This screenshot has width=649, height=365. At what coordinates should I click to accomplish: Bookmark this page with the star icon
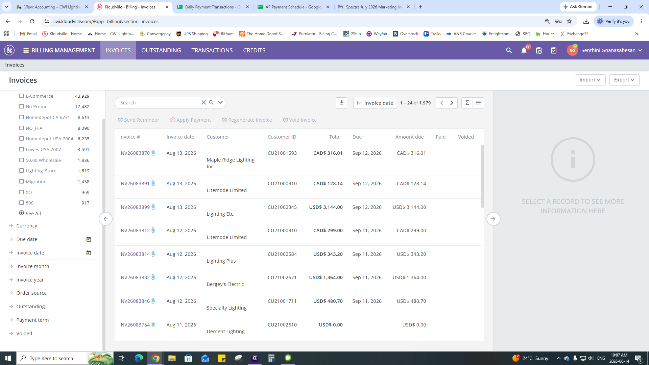point(569,21)
